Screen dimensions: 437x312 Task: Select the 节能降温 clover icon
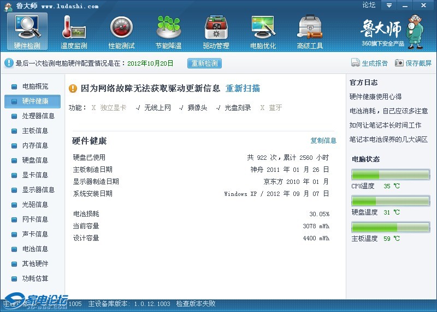168,32
